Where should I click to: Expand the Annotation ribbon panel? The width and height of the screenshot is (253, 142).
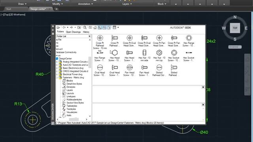coord(85,4)
